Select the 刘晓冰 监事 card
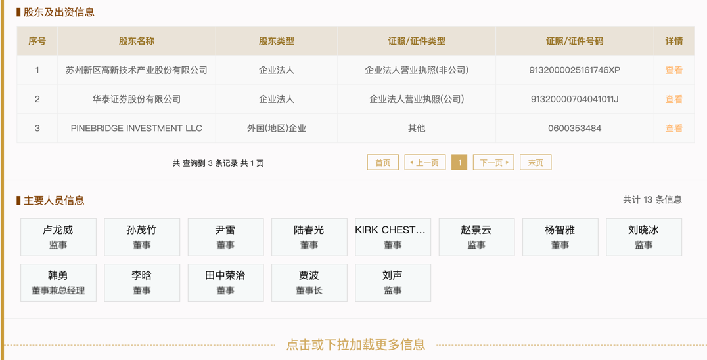The height and width of the screenshot is (360, 707). 643,237
